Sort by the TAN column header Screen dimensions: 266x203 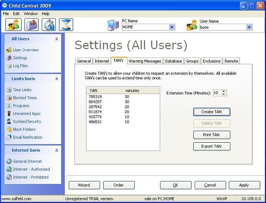pyautogui.click(x=105, y=90)
